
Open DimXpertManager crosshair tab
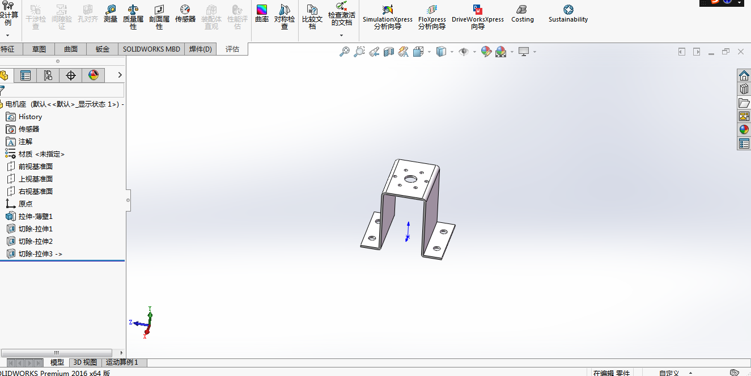(x=71, y=75)
